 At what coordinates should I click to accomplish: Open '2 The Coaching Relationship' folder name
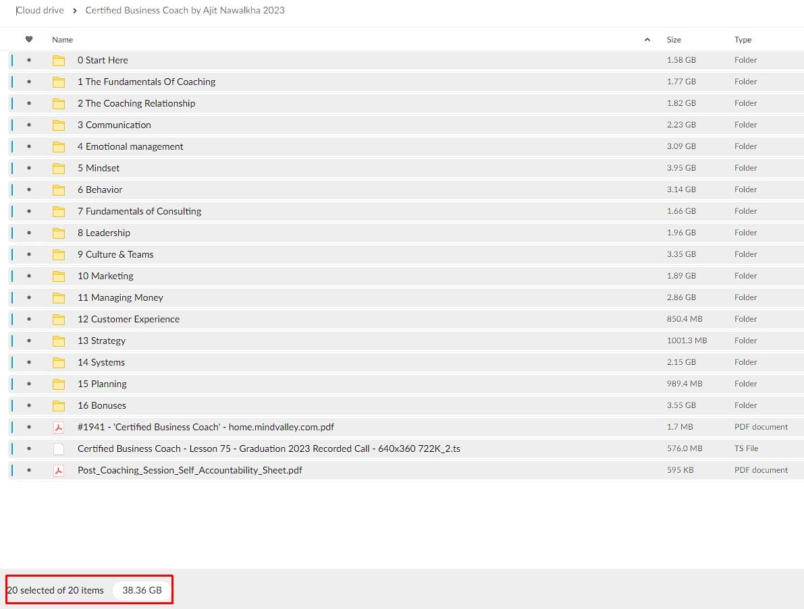[x=136, y=103]
